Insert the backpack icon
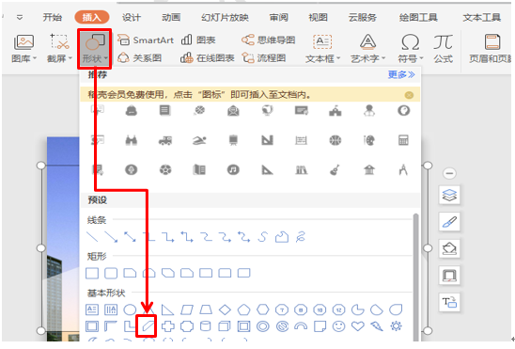Viewport: 515px width, 349px height. [x=132, y=111]
